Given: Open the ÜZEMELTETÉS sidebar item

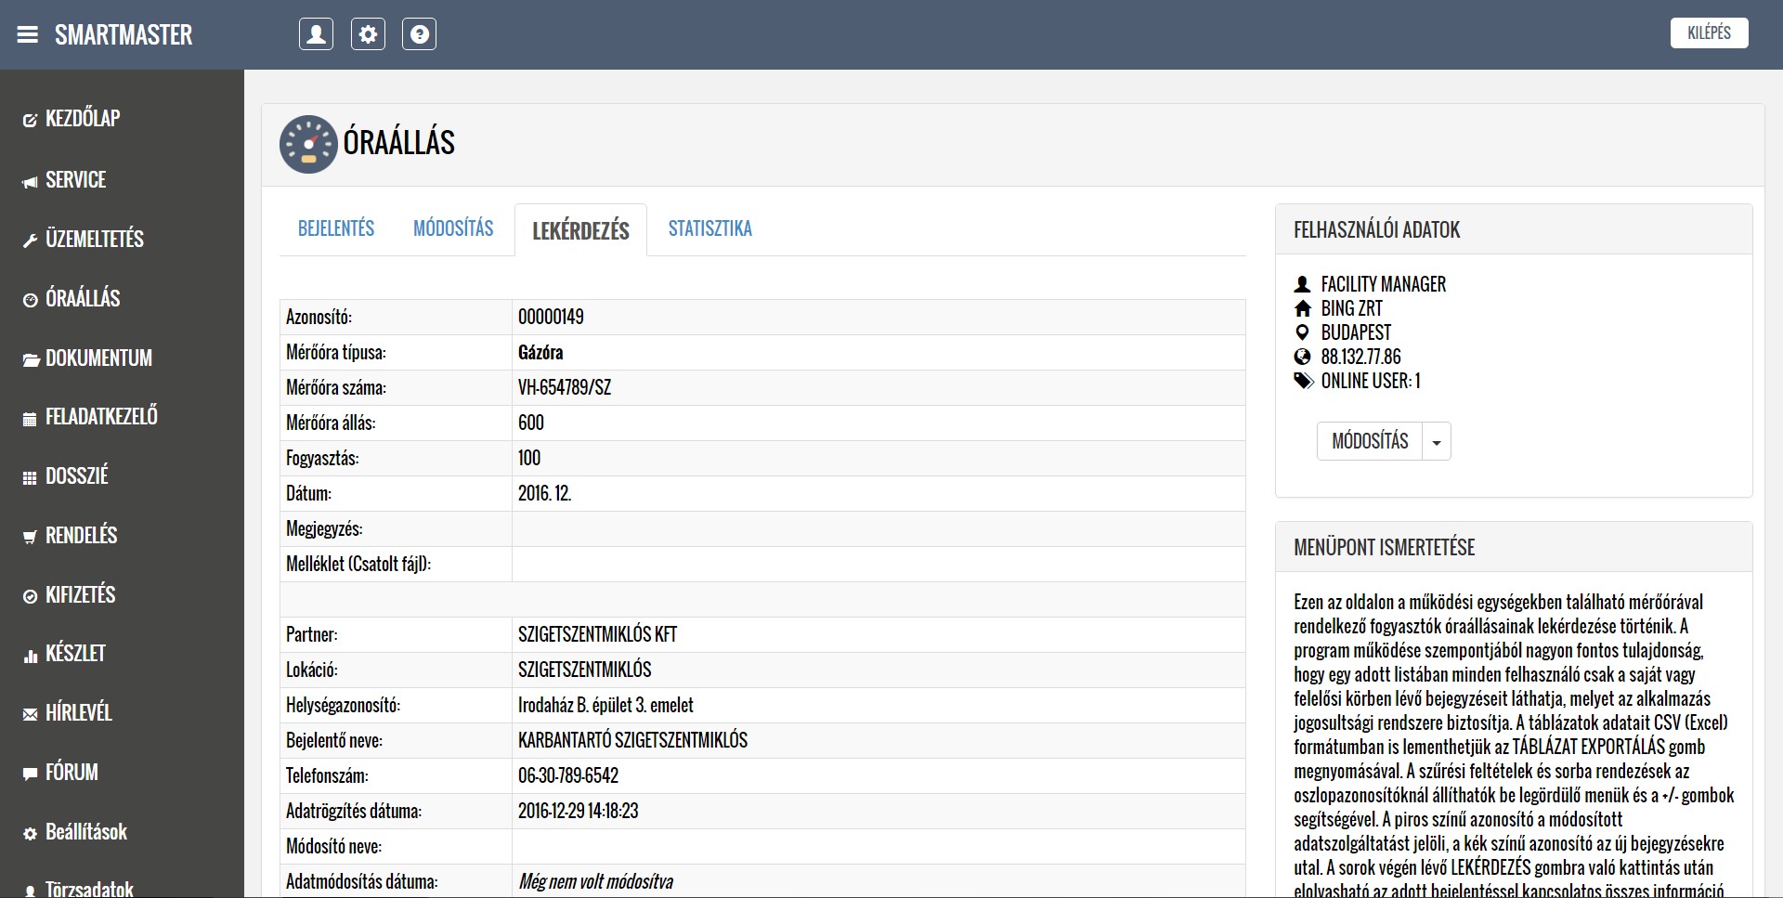Looking at the screenshot, I should tap(94, 240).
